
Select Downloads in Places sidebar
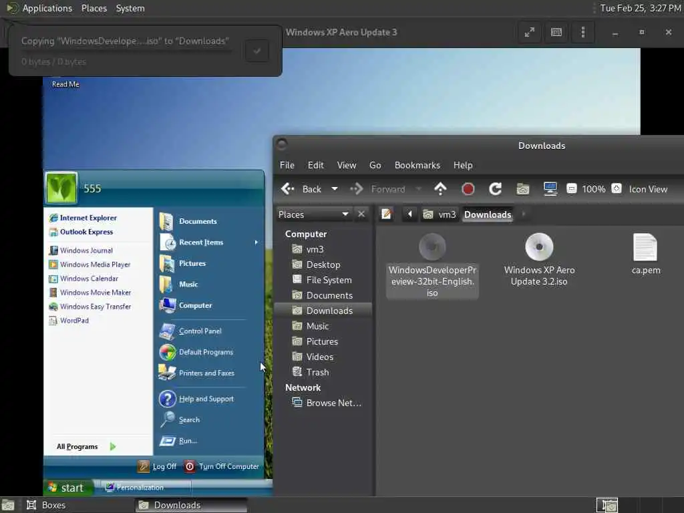click(x=323, y=311)
